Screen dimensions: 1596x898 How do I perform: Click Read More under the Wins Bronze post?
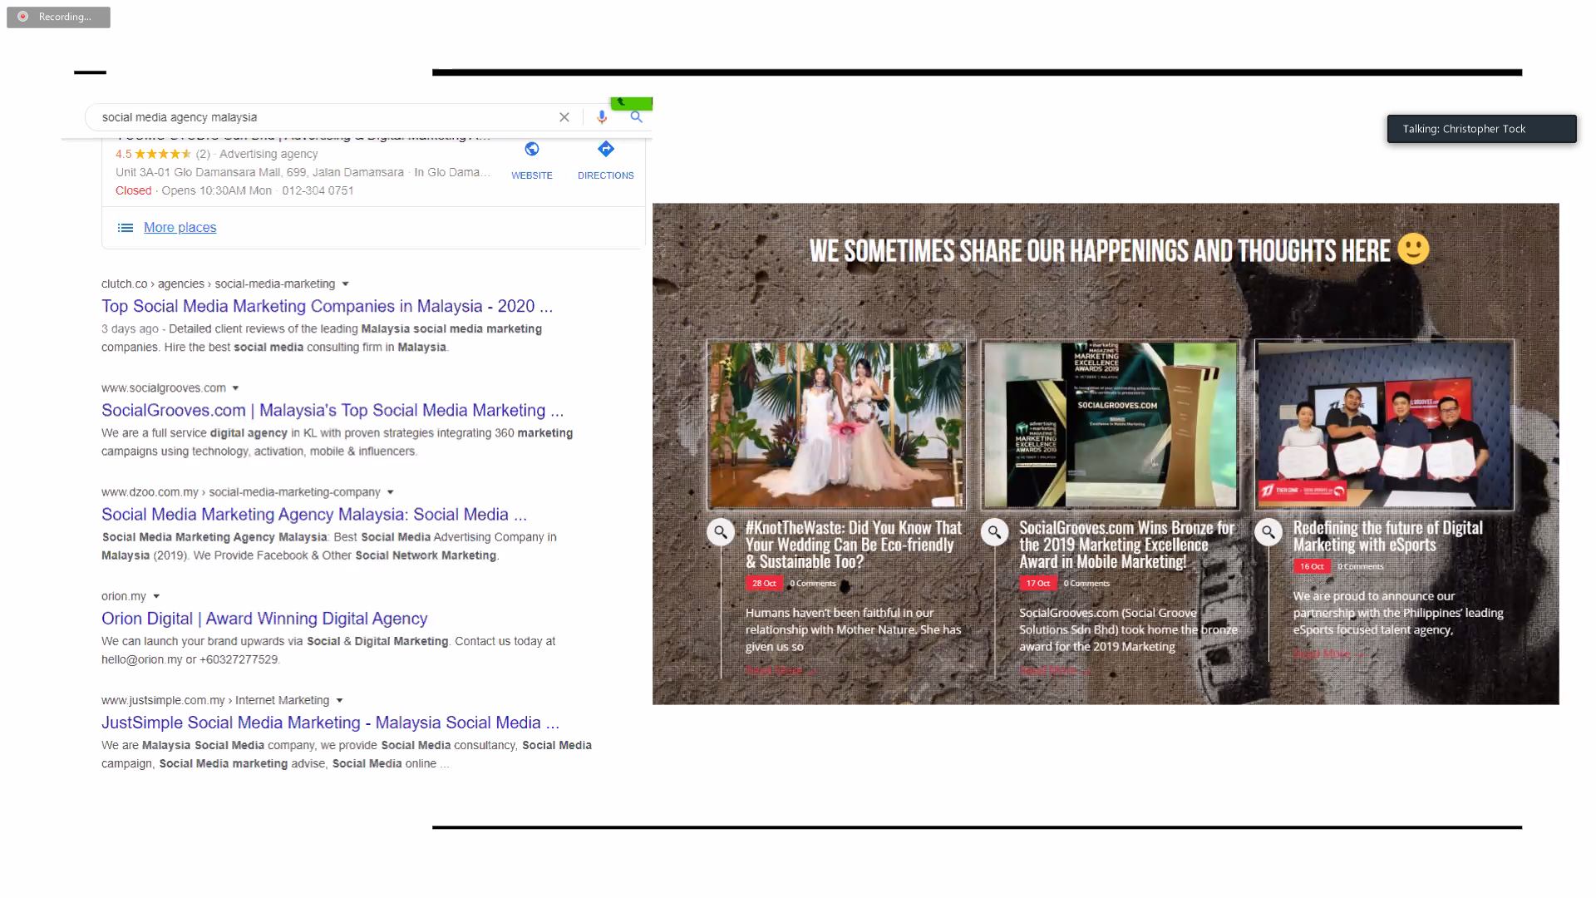(x=1055, y=670)
